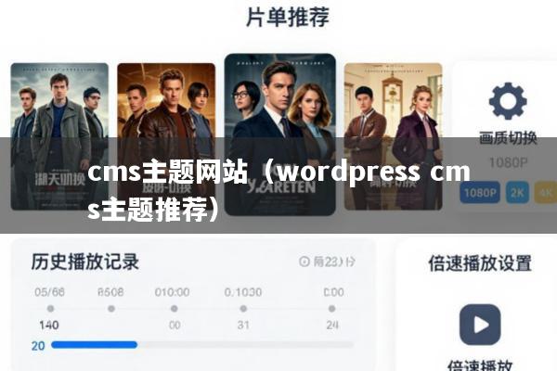Click the timeline dot under 0.1030
Viewport: 557px width, 371px height.
243,309
